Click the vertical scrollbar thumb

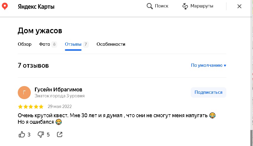pos(252,138)
